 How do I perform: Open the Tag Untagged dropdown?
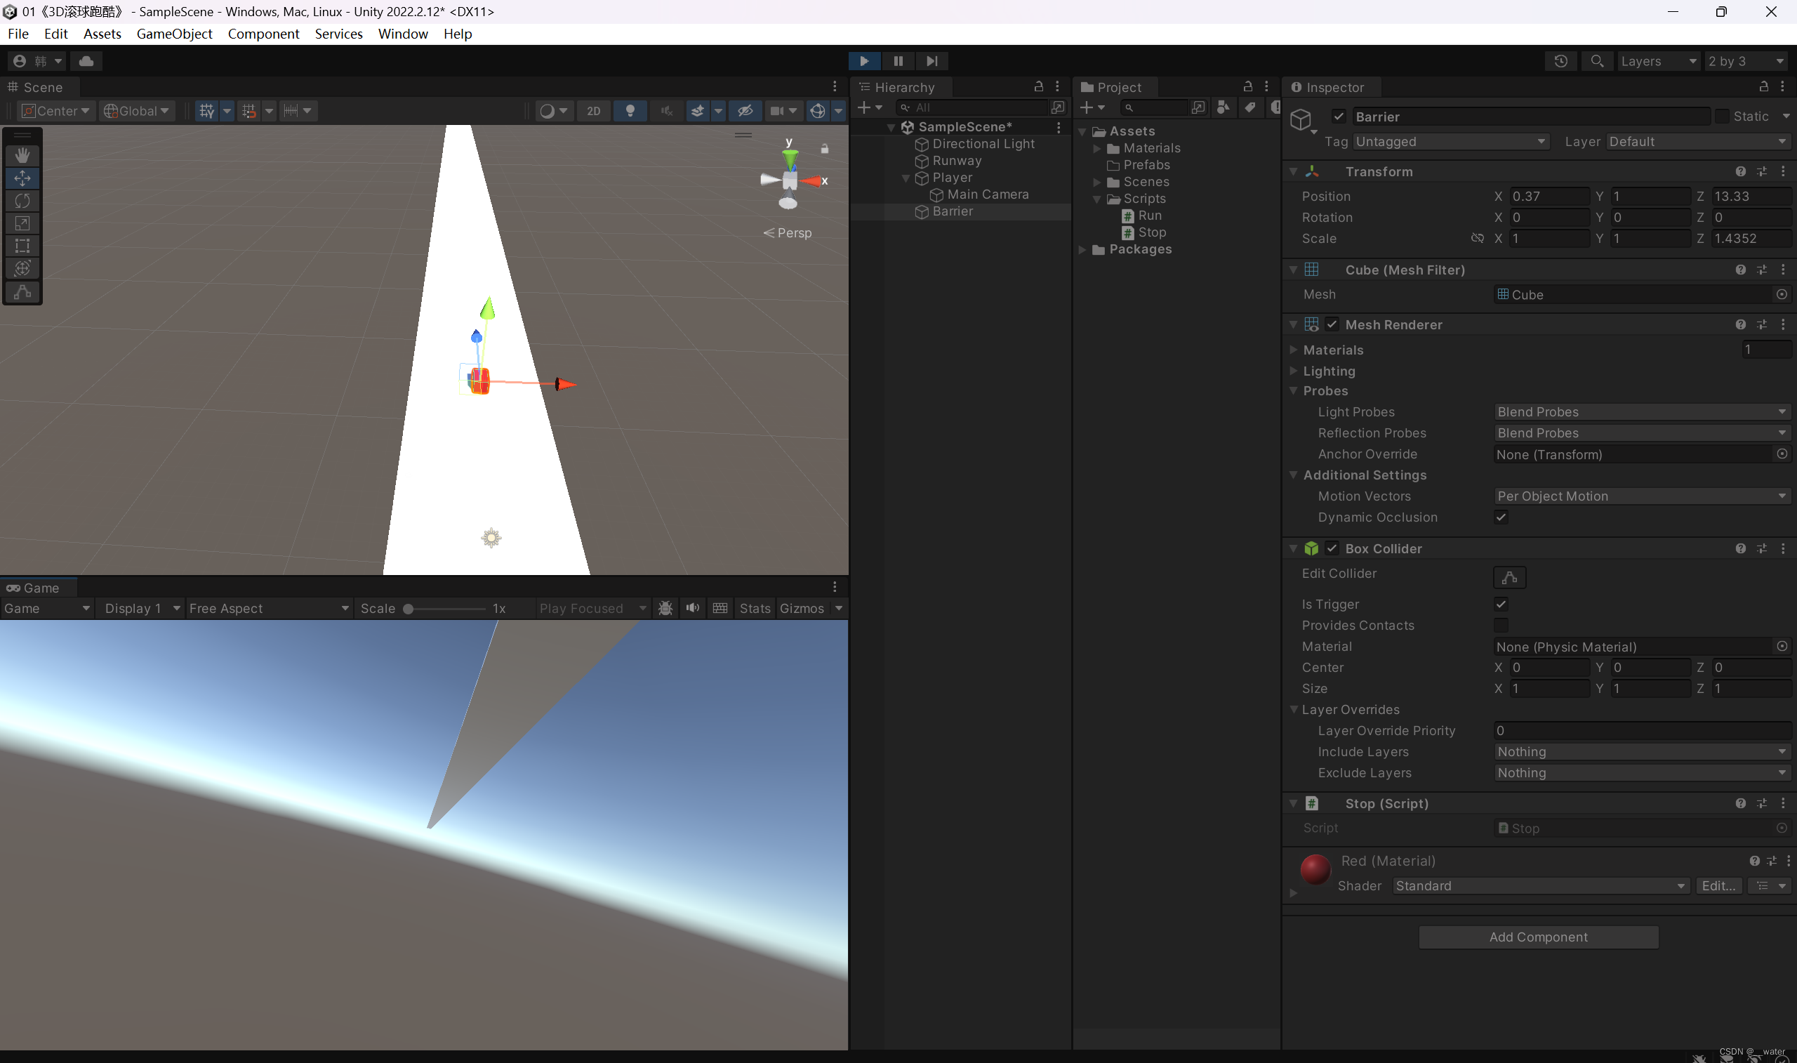pyautogui.click(x=1450, y=141)
